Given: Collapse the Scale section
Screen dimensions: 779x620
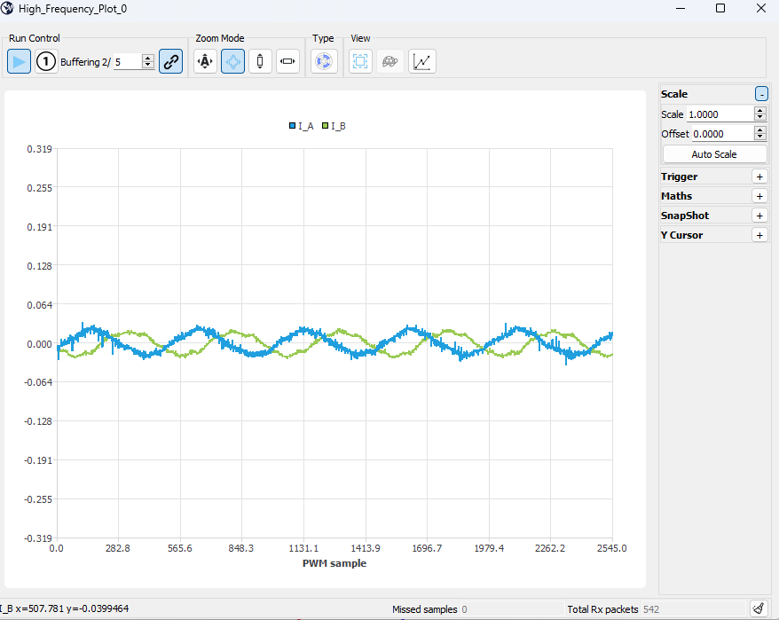Looking at the screenshot, I should [761, 94].
